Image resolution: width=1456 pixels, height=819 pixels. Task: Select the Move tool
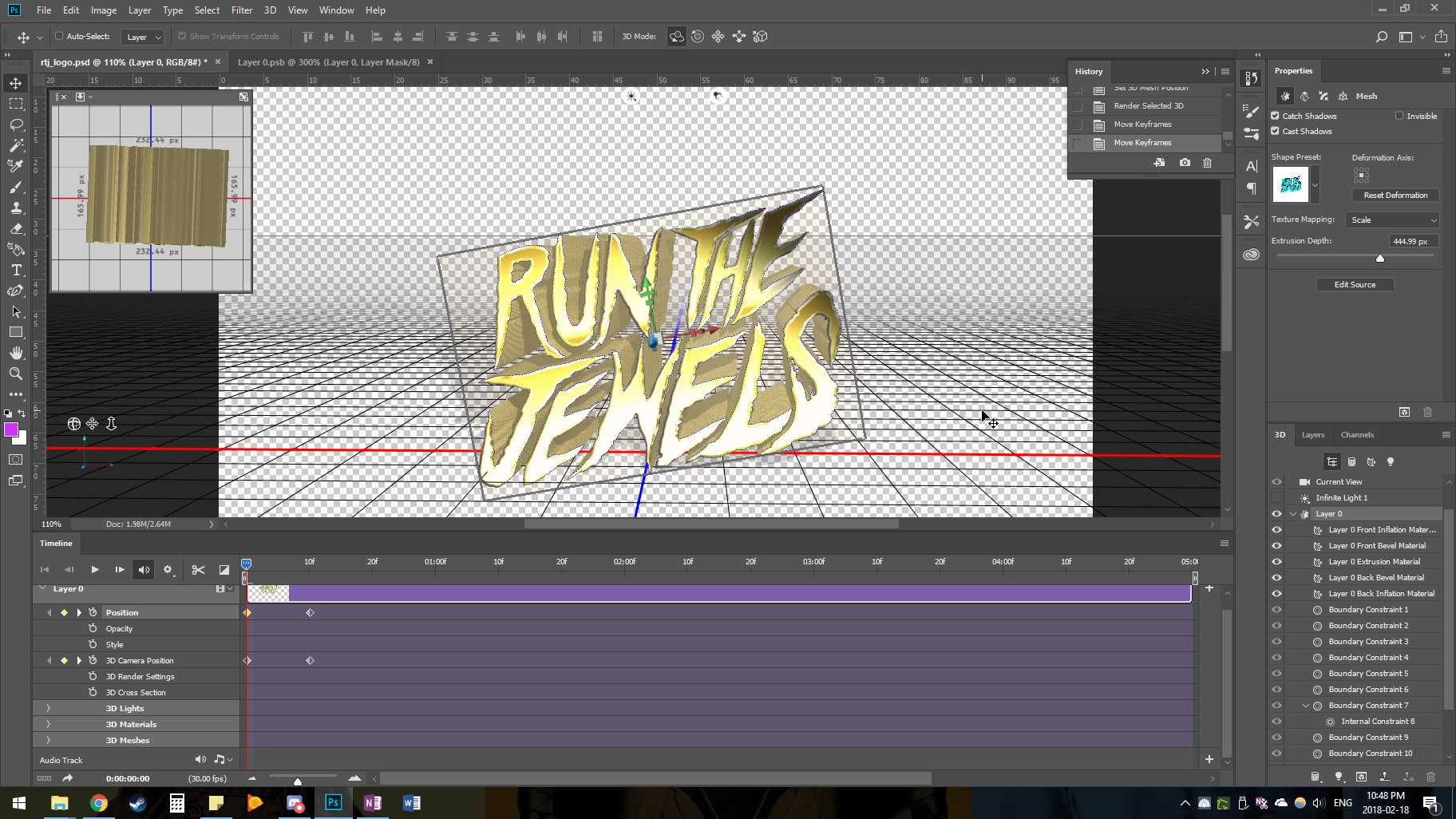tap(17, 82)
